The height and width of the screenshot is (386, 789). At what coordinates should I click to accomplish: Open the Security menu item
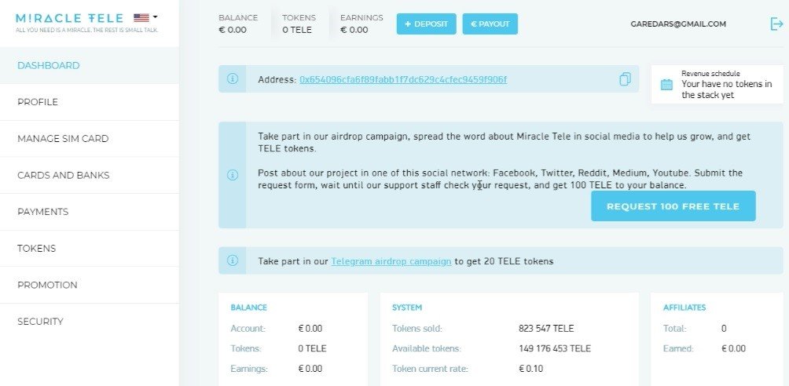tap(89, 322)
